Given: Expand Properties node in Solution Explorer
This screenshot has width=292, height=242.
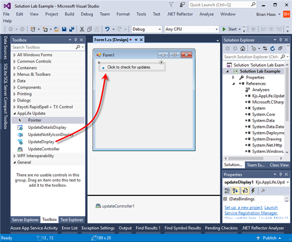Looking at the screenshot, I should pyautogui.click(x=233, y=77).
